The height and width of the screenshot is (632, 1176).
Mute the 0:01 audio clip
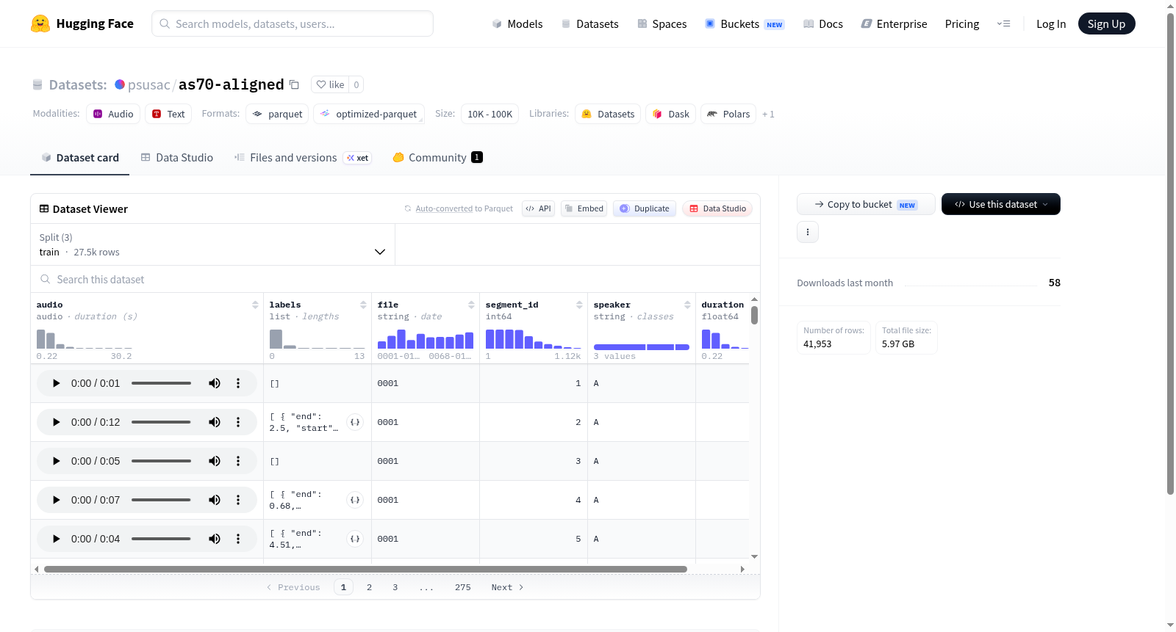215,383
